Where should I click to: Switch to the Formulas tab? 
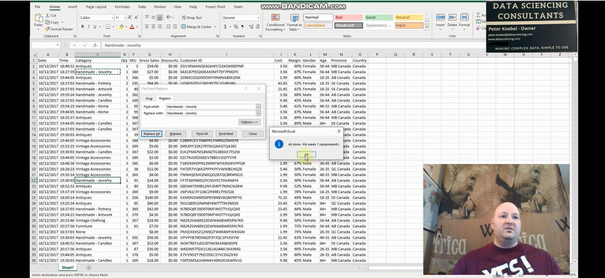click(x=122, y=7)
